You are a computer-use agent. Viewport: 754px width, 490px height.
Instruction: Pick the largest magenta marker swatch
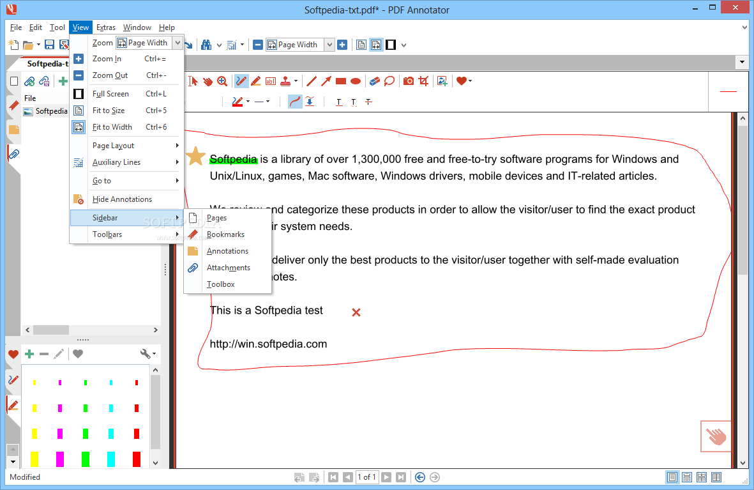tap(60, 459)
